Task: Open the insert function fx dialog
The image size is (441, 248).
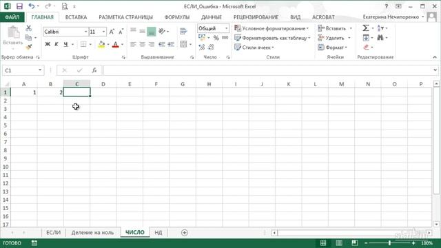Action: (x=94, y=70)
